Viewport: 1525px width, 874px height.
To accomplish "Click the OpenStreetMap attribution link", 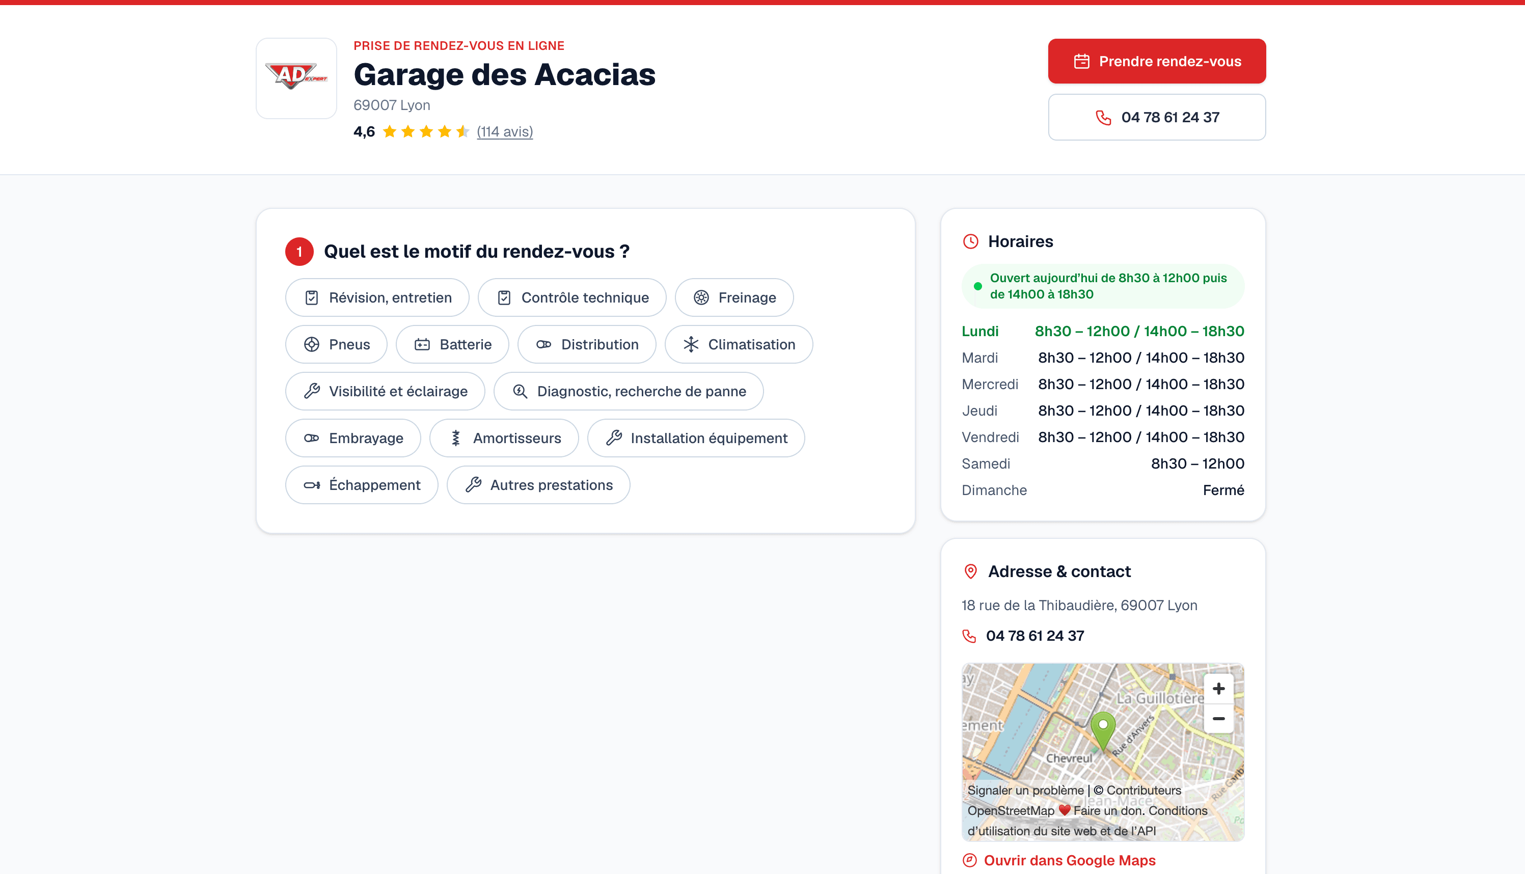I will (x=1010, y=811).
